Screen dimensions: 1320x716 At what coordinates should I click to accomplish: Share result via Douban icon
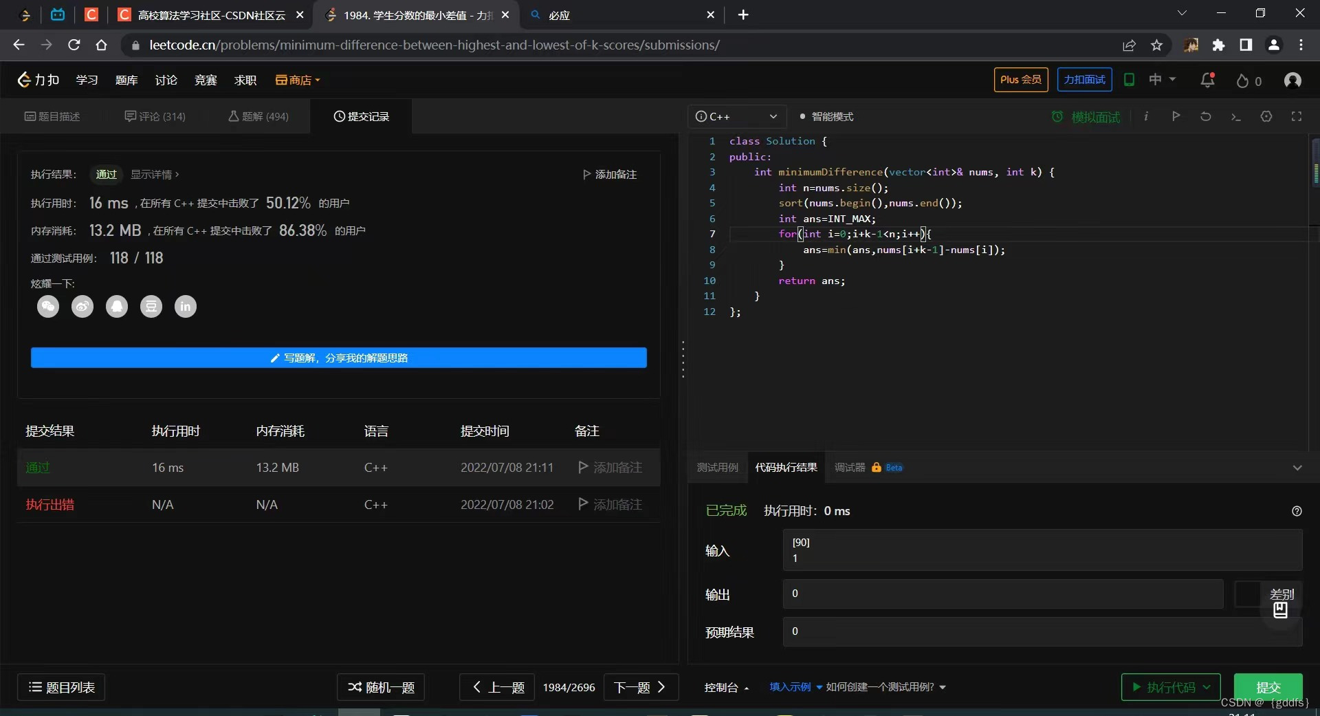tap(151, 307)
